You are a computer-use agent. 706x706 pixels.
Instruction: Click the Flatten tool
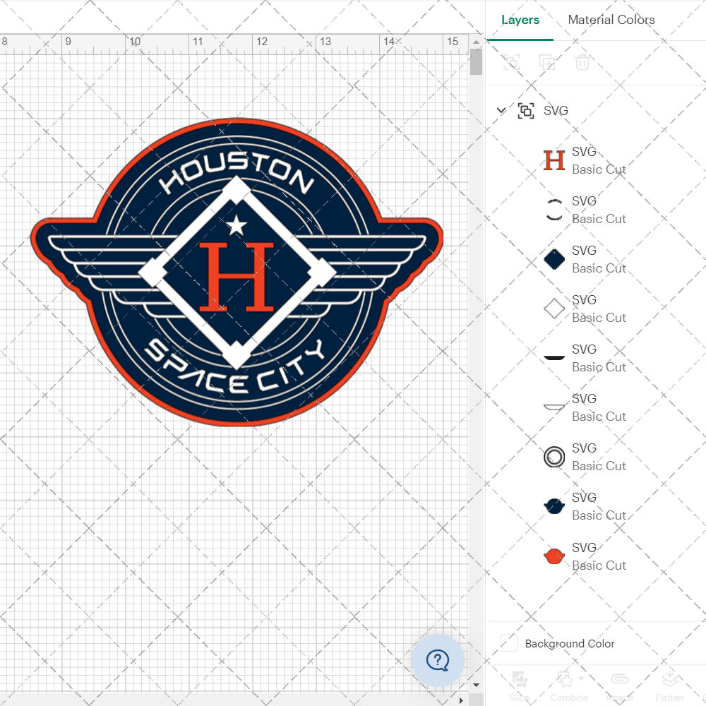(669, 686)
